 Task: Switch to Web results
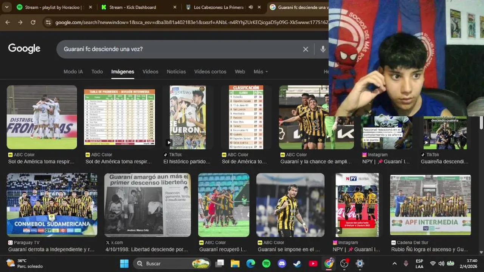[x=240, y=71]
